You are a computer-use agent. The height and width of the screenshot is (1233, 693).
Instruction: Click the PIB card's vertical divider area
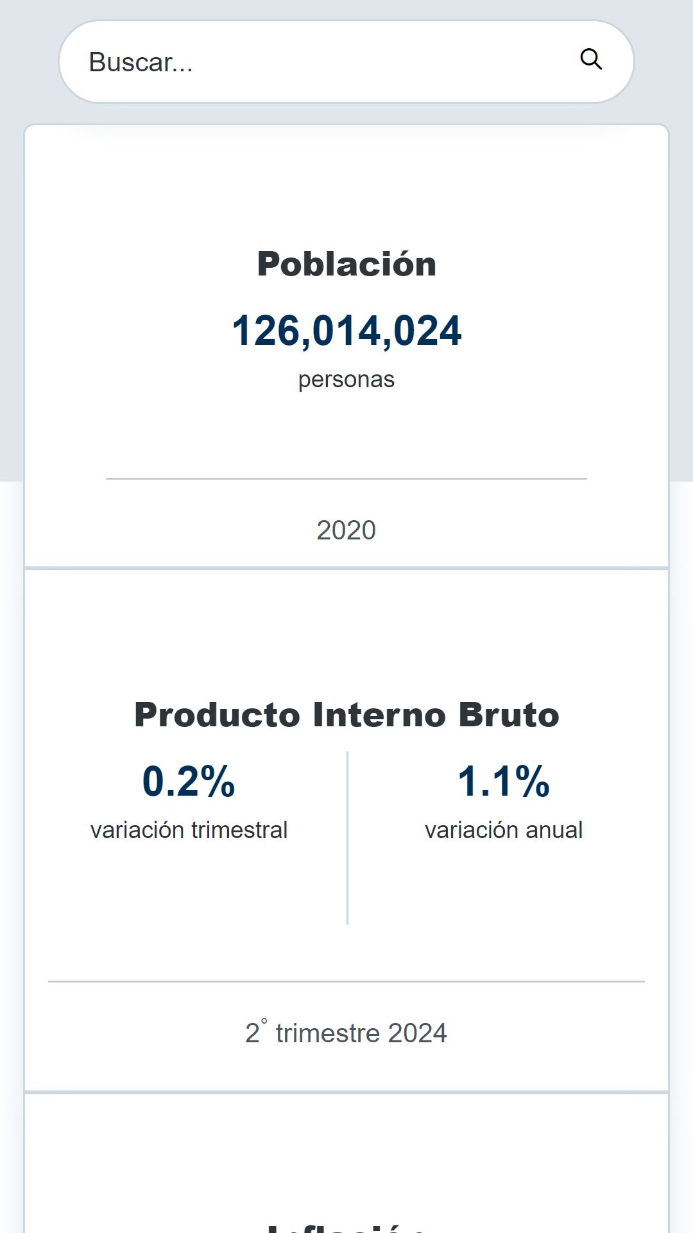point(347,838)
